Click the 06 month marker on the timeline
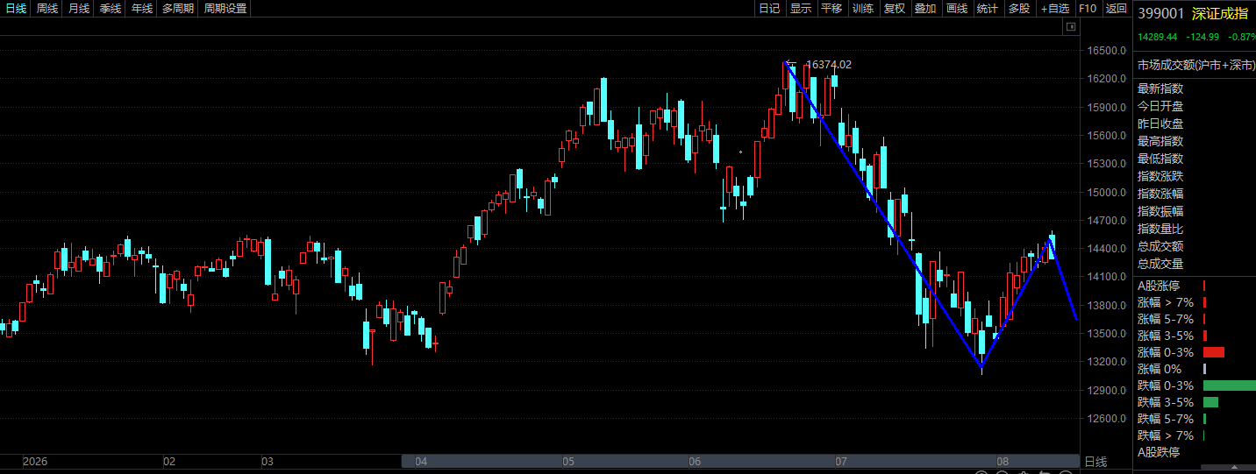This screenshot has width=1256, height=474. [695, 461]
